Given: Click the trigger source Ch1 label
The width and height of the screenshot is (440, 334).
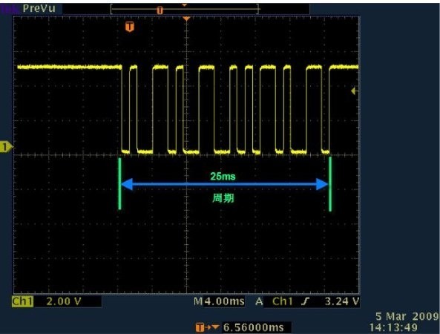Looking at the screenshot, I should coord(282,301).
